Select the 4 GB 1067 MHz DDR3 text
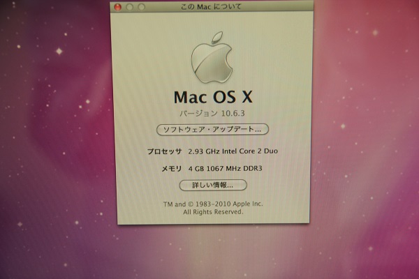 click(226, 169)
